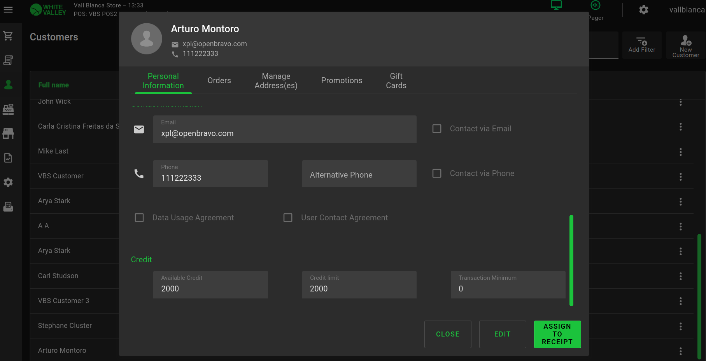
Task: Check the Data Usage Agreement box
Action: click(139, 218)
